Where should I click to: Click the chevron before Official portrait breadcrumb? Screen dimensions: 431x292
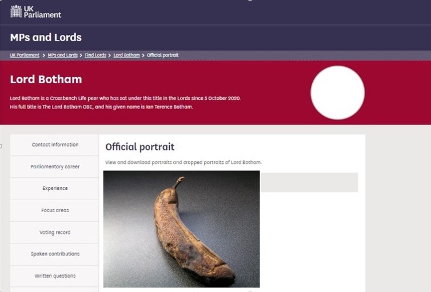click(143, 55)
